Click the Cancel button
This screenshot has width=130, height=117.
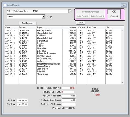click(114, 17)
